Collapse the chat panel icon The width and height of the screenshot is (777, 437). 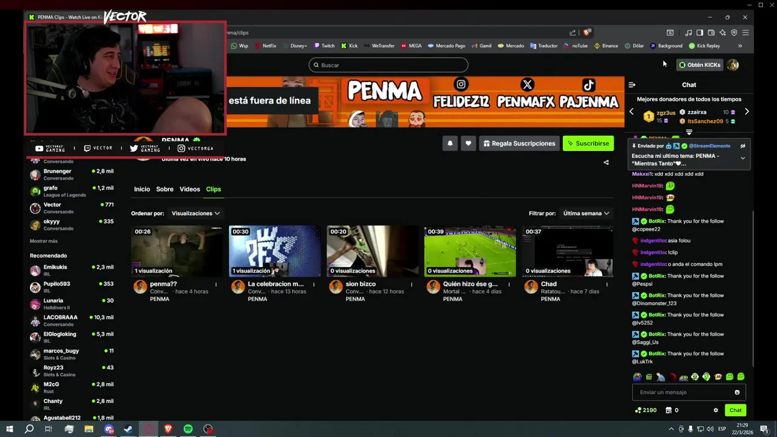point(632,85)
